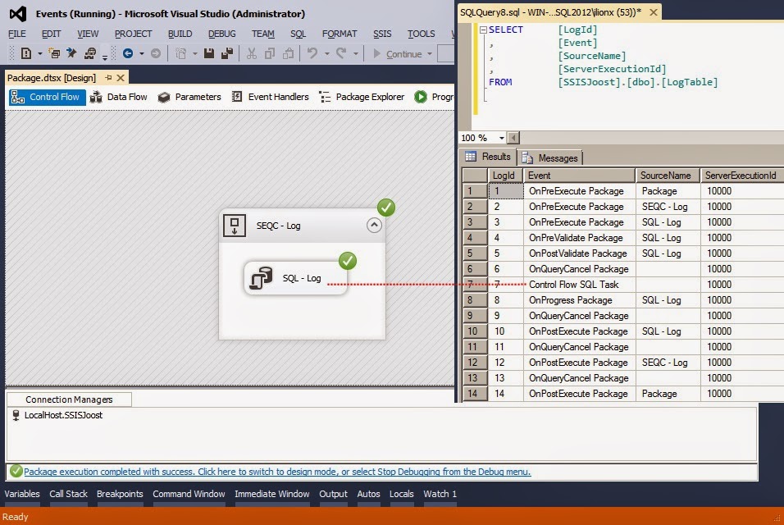Open the Call Stack window tab

[69, 494]
